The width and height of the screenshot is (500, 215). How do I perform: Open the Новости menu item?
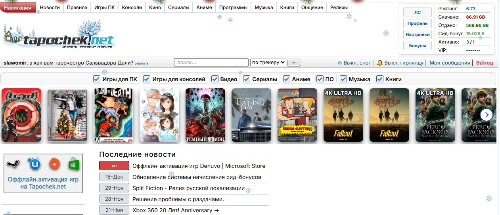(50, 8)
